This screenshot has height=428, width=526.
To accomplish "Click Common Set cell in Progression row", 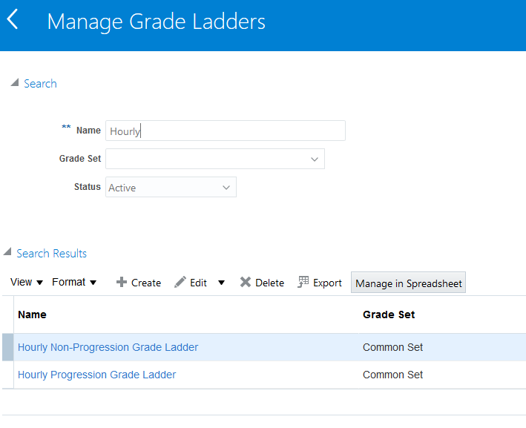I will pyautogui.click(x=392, y=375).
